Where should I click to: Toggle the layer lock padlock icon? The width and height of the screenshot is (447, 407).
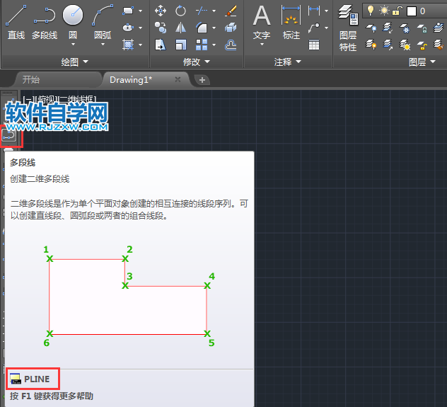tap(398, 11)
